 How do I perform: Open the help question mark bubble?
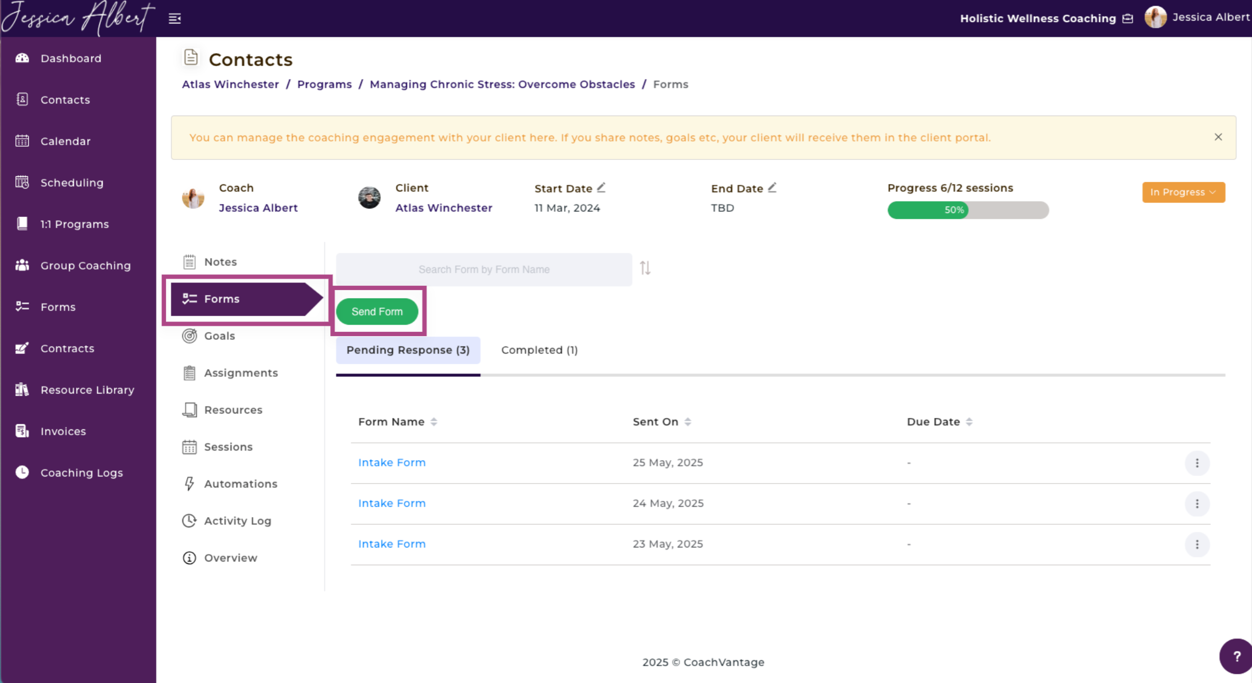point(1236,656)
